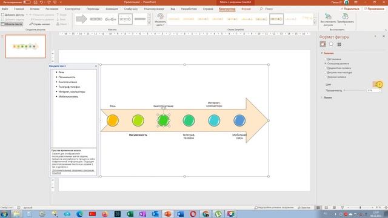
Task: Select the large arrow SmartArt layout
Action: [x=81, y=19]
